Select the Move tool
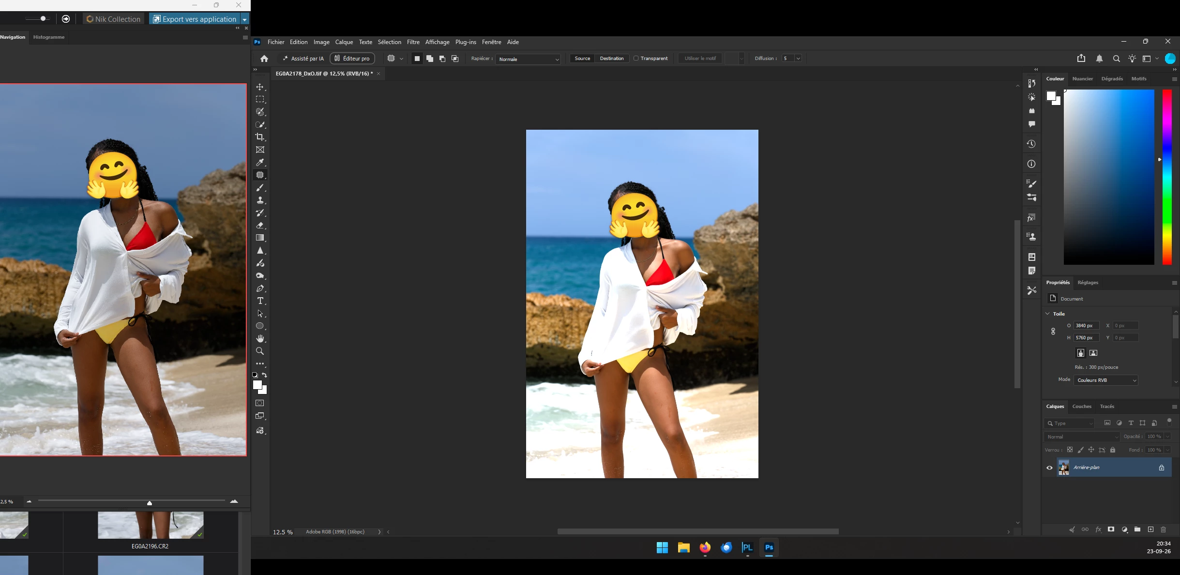1180x575 pixels. 260,87
